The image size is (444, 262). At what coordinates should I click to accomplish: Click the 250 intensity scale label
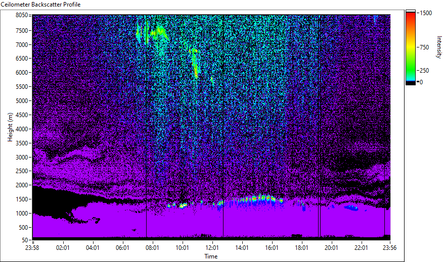point(424,71)
